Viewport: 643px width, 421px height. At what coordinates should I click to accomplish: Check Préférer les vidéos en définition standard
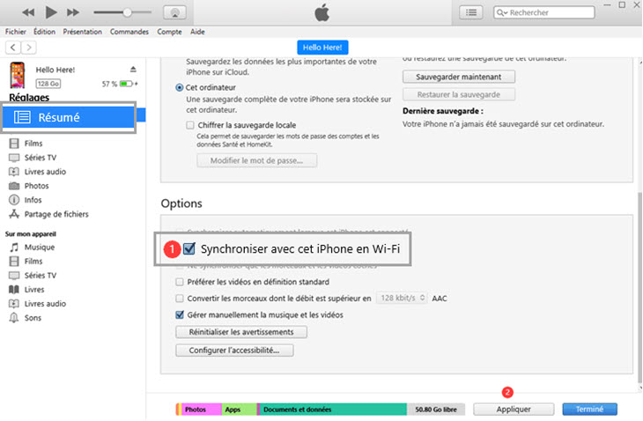[179, 282]
